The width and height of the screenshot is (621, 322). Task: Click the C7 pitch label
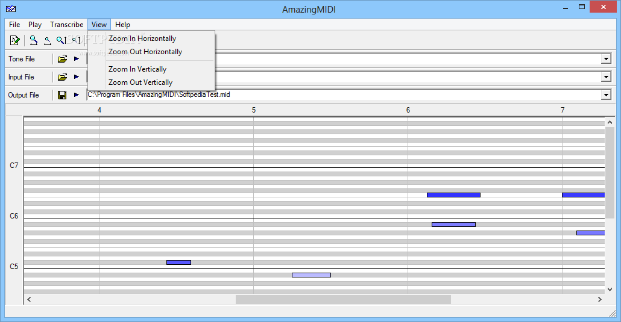point(14,166)
